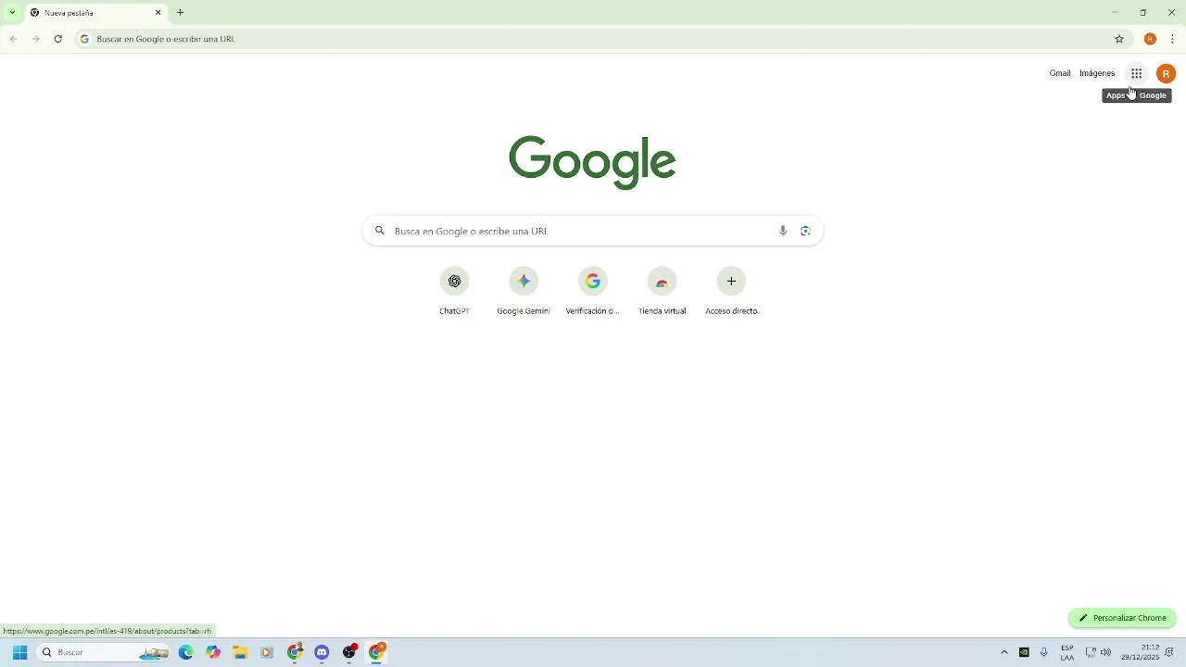Open the Google apps grid

pos(1136,73)
